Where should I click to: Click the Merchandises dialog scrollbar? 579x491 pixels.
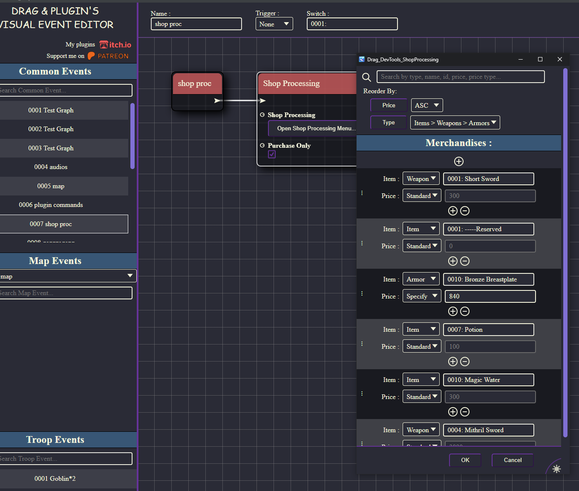(565, 253)
